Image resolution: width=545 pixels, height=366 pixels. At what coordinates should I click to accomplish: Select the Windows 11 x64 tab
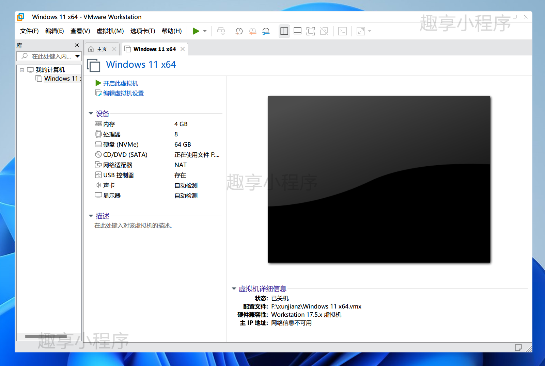tap(155, 49)
